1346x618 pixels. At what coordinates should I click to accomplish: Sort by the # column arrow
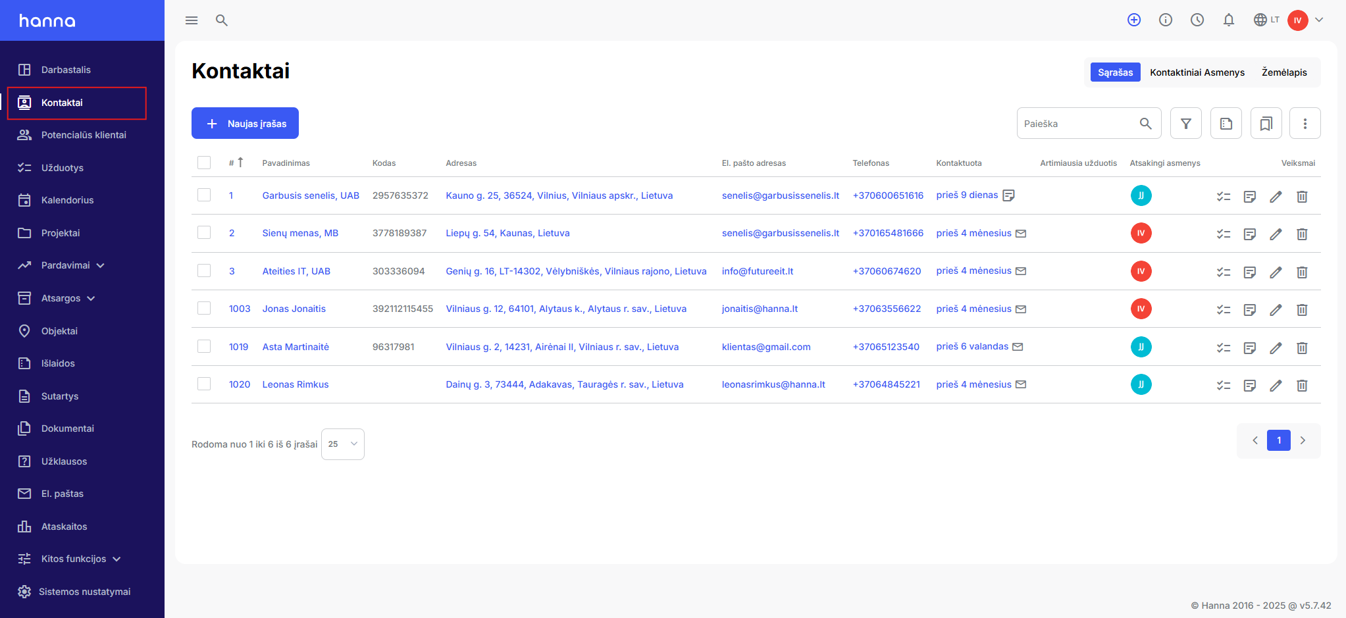(241, 163)
